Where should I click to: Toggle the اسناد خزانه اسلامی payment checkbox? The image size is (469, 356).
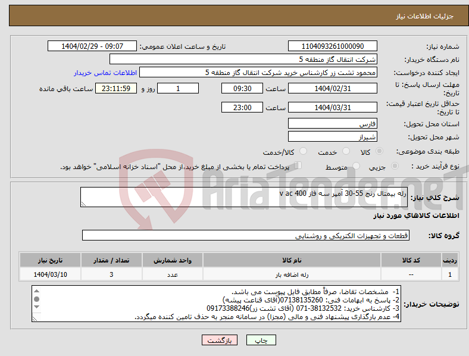[x=298, y=165]
